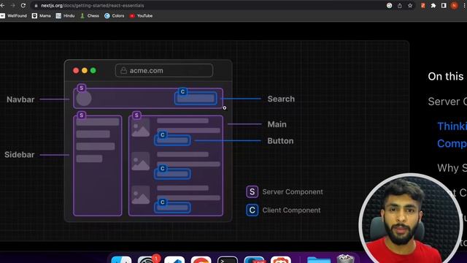Open the Chrome three-dot menu
This screenshot has height=263, width=467.
[x=465, y=6]
